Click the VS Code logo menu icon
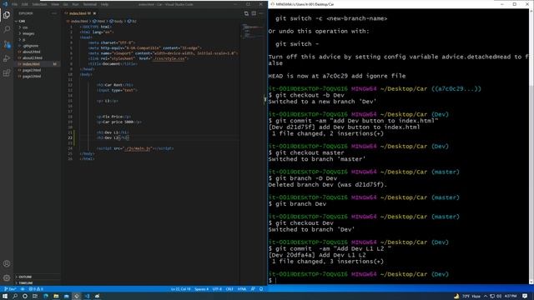Image resolution: width=534 pixels, height=300 pixels. click(5, 4)
